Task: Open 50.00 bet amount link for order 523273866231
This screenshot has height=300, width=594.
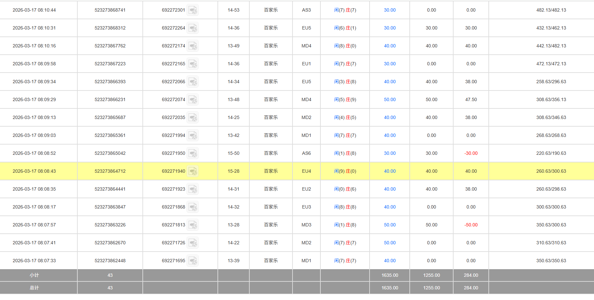Action: pyautogui.click(x=389, y=100)
